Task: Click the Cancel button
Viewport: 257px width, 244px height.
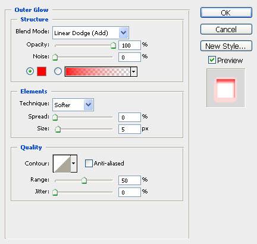Action: (226, 29)
